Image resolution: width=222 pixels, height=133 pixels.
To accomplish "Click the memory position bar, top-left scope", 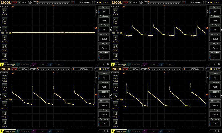I will coord(53,2).
